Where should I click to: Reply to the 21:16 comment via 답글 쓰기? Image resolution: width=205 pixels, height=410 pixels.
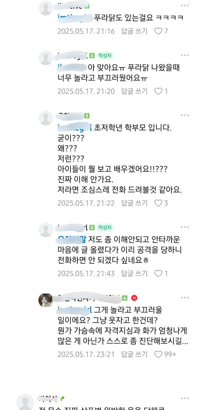134,31
